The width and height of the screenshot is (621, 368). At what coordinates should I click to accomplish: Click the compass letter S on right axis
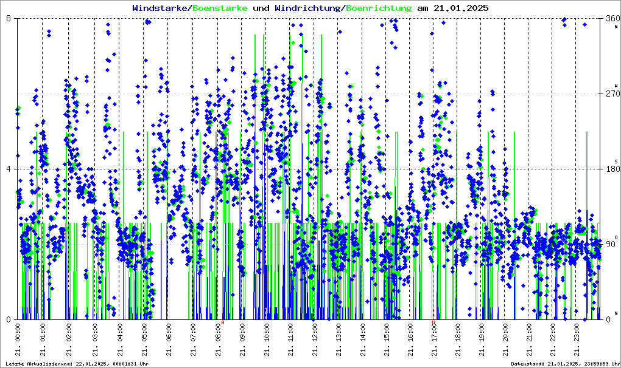(616, 161)
